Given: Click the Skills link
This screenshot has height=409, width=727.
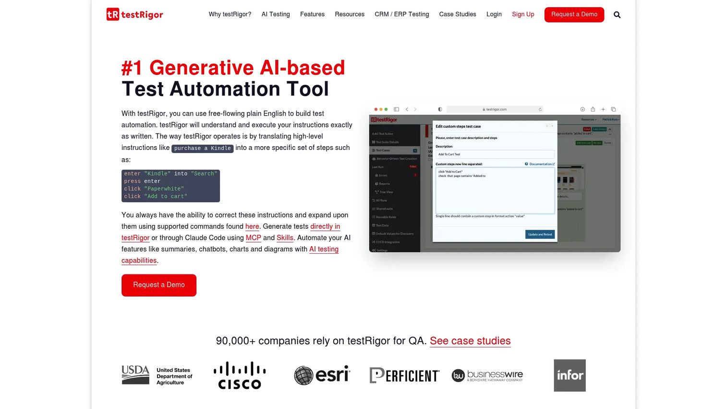Looking at the screenshot, I should pos(285,238).
